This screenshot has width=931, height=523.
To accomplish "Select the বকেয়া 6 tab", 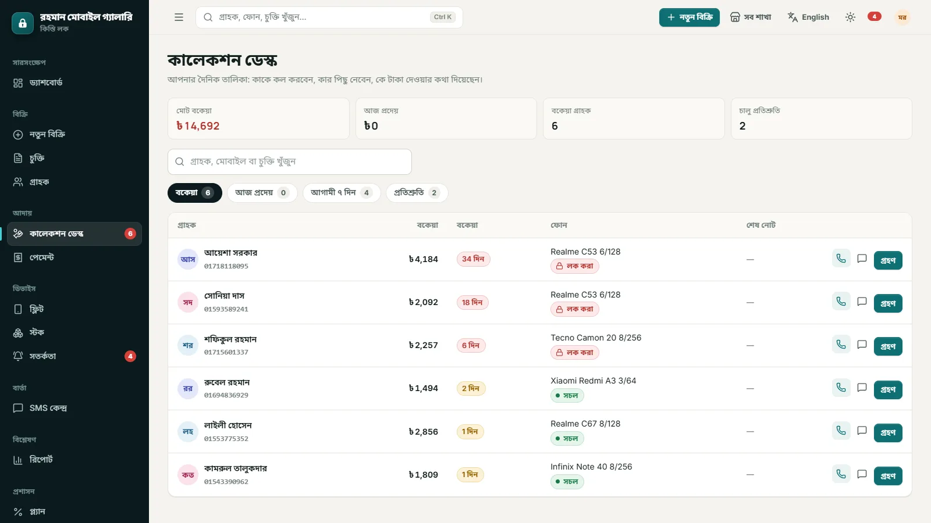I will 194,193.
